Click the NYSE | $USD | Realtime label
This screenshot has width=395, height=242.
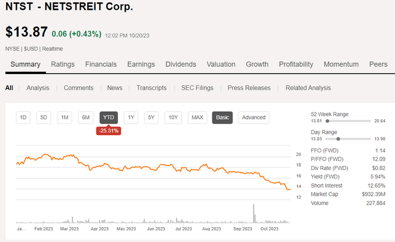click(34, 49)
